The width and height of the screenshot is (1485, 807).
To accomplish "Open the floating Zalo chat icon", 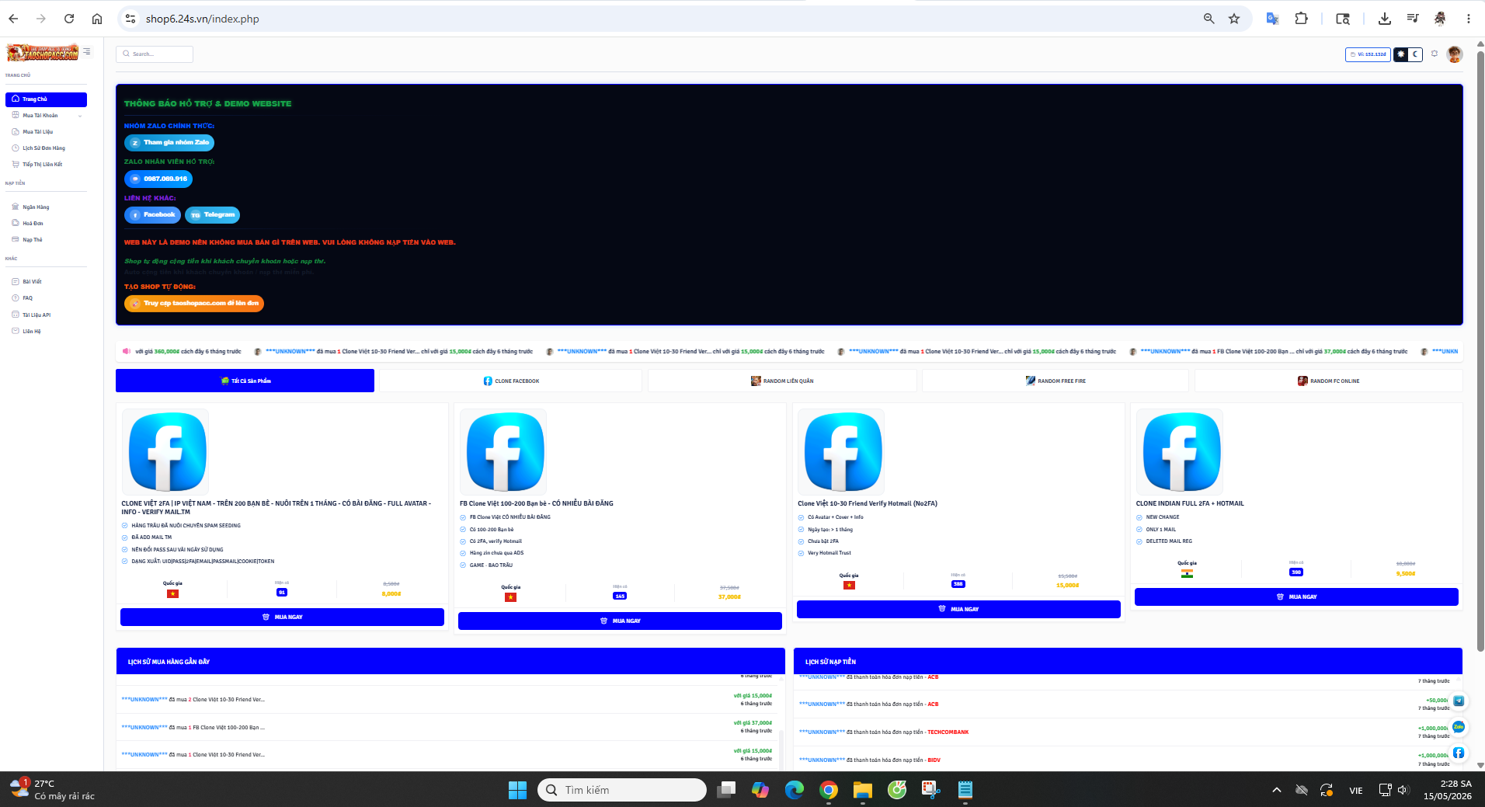I will click(x=1459, y=727).
